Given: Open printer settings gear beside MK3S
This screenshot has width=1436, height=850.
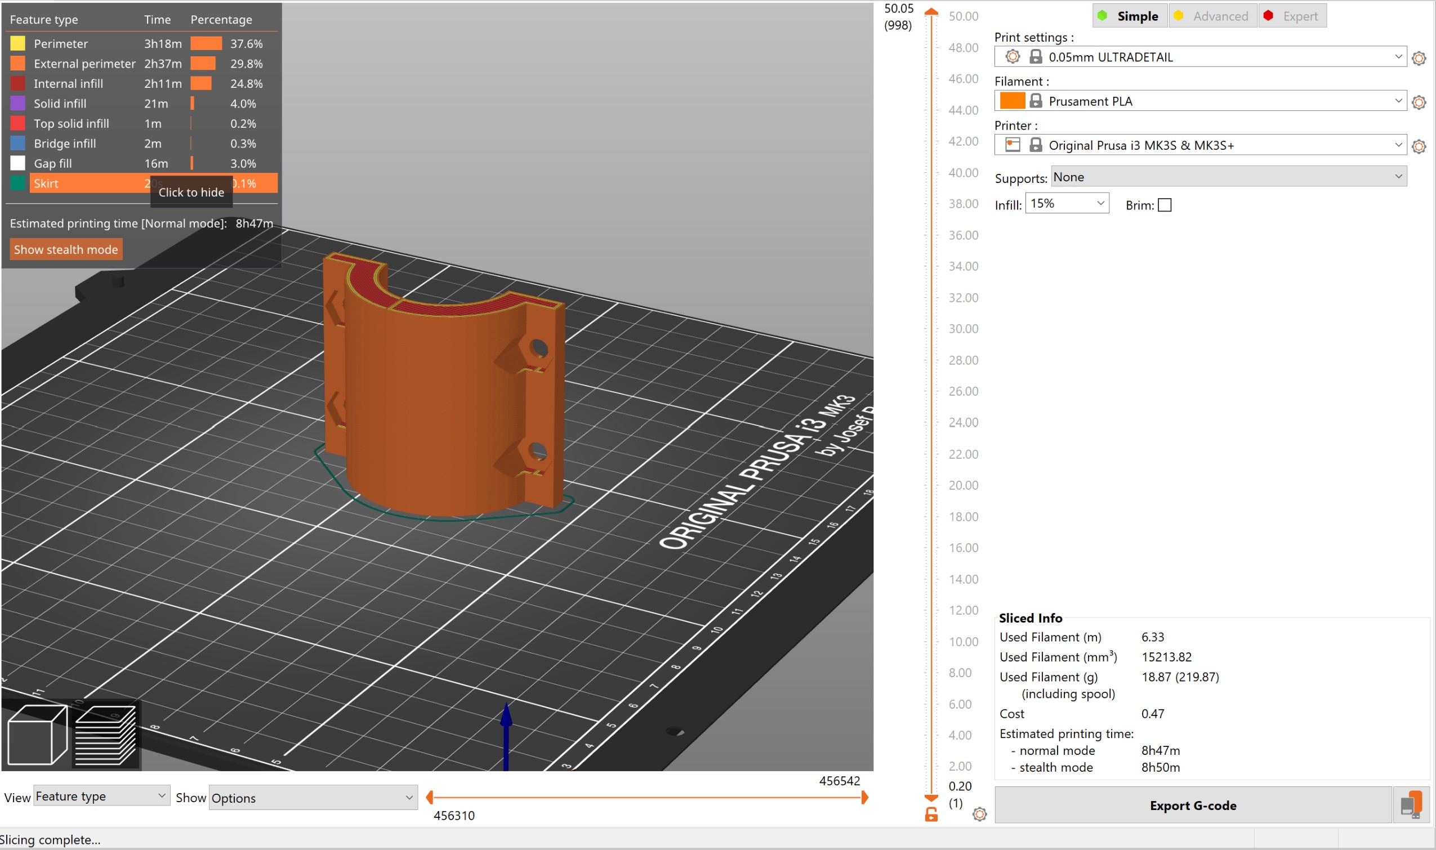Looking at the screenshot, I should point(1418,146).
